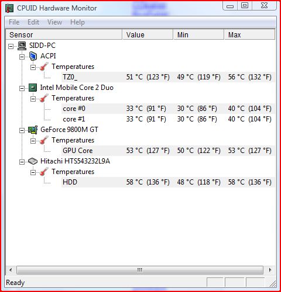The image size is (281, 292).
Task: Click the Hitachi hard drive icon
Action: tap(33, 161)
